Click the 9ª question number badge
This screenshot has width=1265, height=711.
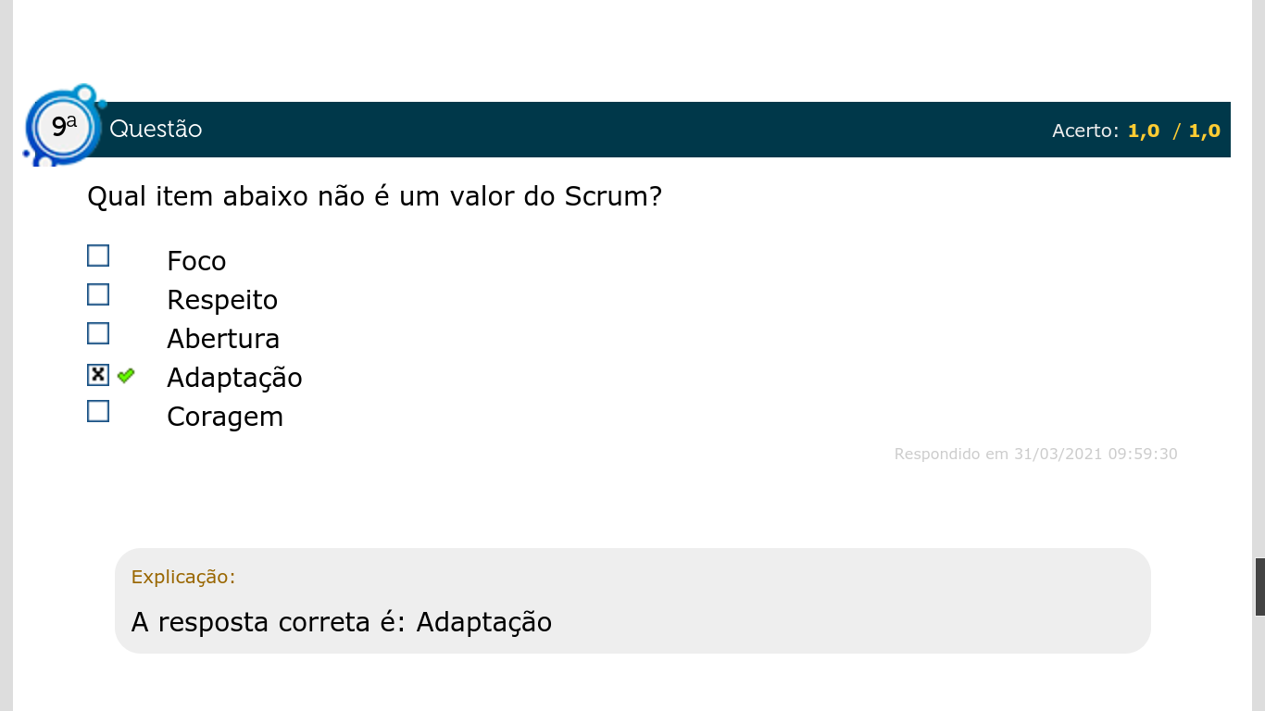click(63, 127)
